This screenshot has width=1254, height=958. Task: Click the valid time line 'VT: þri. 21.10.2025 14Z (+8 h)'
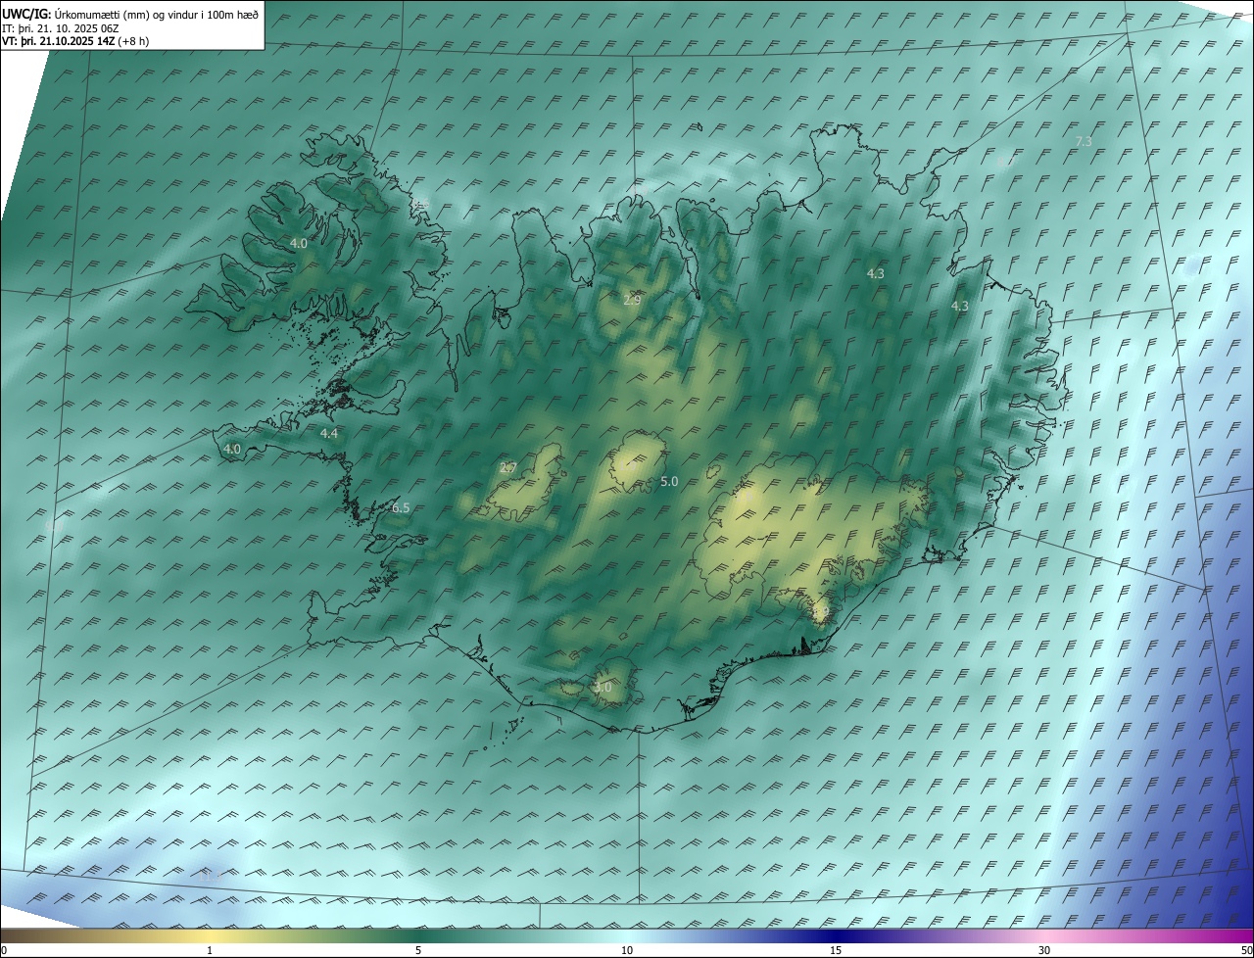75,41
